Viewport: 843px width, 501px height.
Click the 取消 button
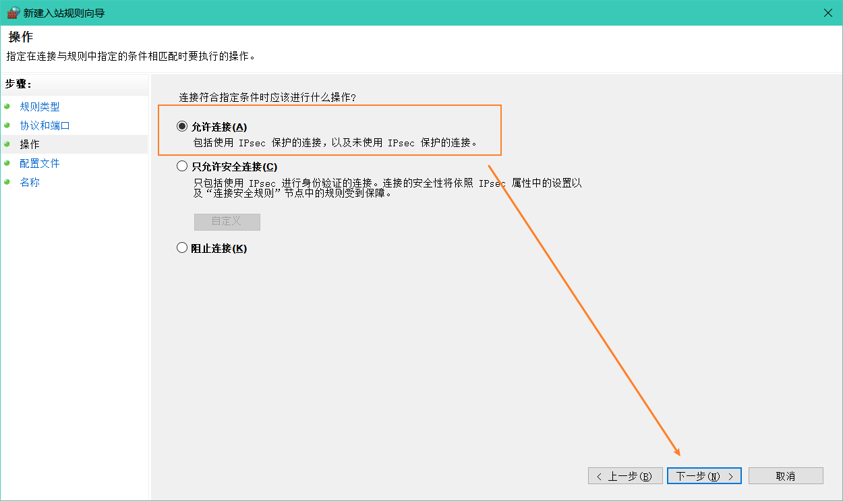786,476
